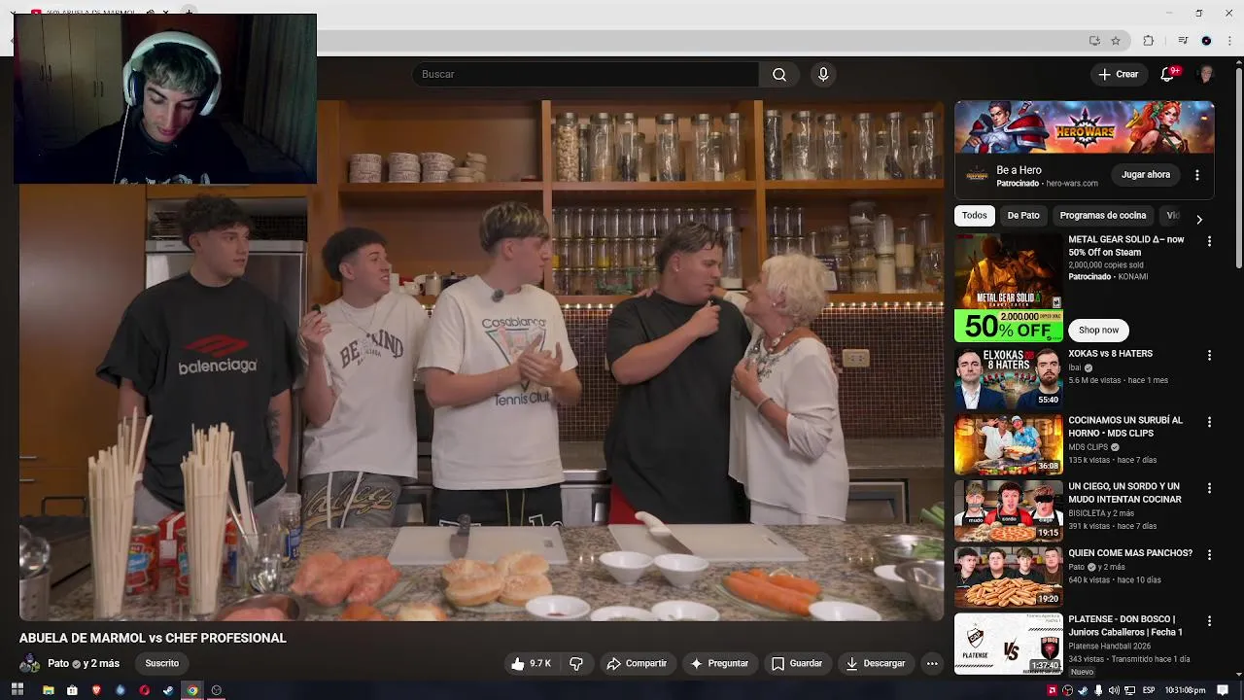Open Chrome profile avatar icon

pos(1206,41)
